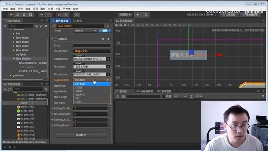Focus the console filter input field
268x151 pixels.
[x=144, y=96]
